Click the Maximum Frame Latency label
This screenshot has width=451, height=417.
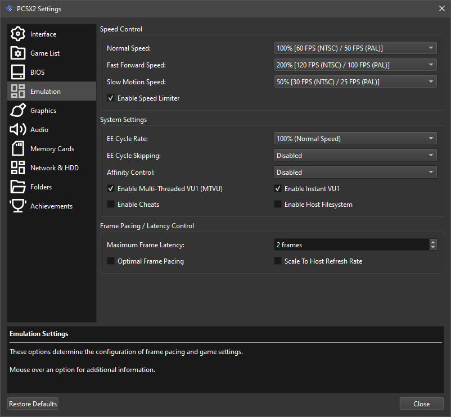click(146, 245)
